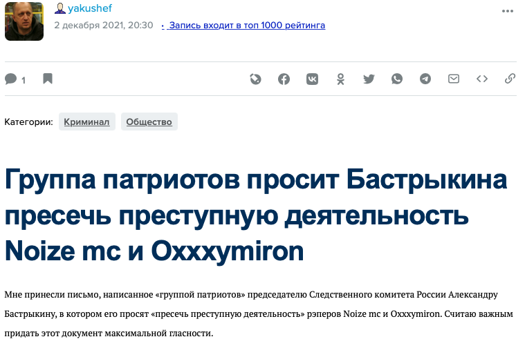
Task: Share the post on VK
Action: click(x=313, y=79)
